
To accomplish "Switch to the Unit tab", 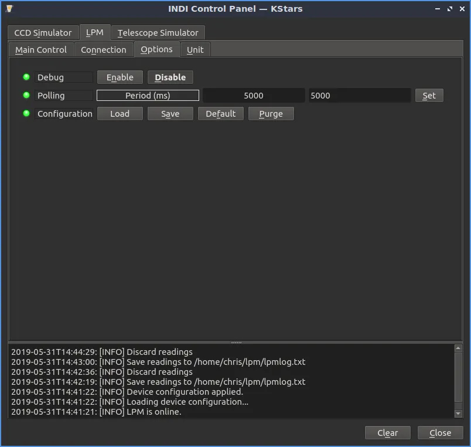I will pos(195,50).
